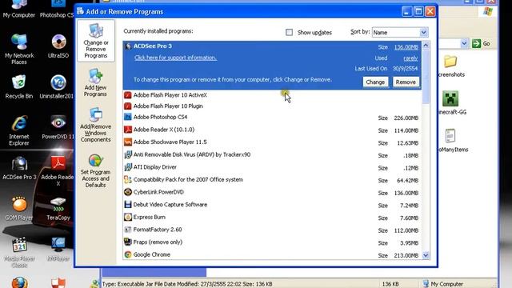This screenshot has width=512, height=288.
Task: Click program list scroll down arrow
Action: (426, 255)
